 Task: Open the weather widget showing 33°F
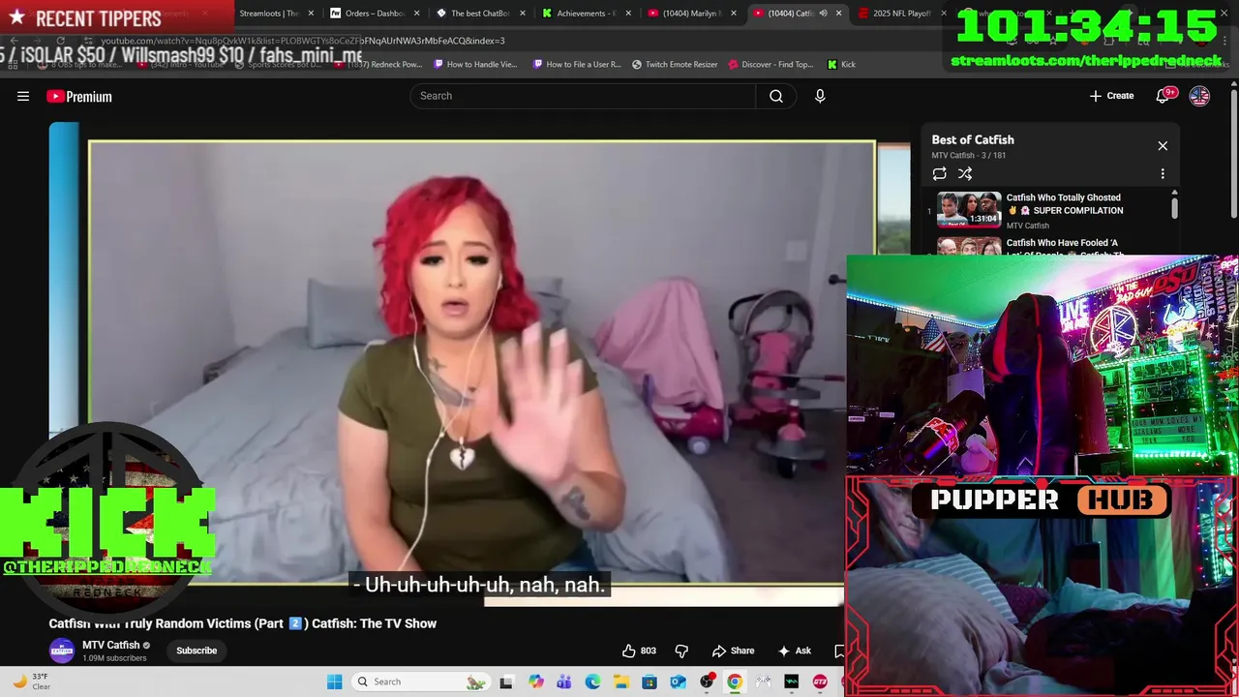[x=33, y=682]
